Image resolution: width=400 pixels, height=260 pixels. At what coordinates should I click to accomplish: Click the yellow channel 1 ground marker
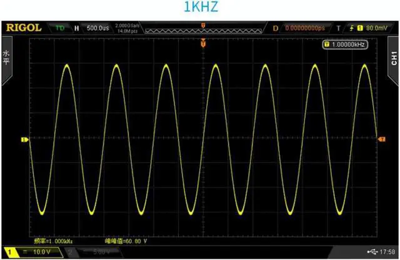[25, 140]
